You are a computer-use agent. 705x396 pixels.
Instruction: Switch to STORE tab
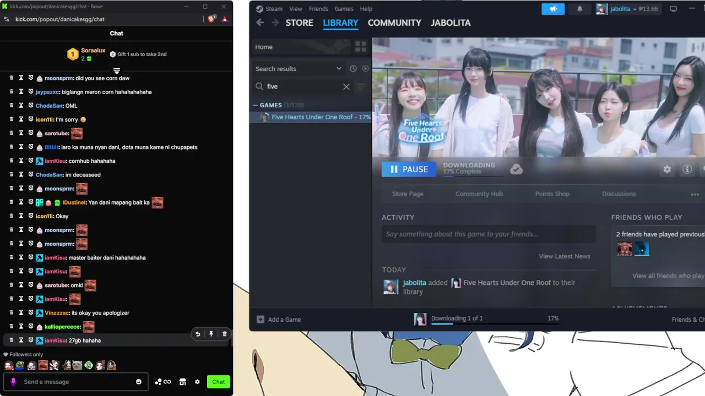tap(299, 23)
